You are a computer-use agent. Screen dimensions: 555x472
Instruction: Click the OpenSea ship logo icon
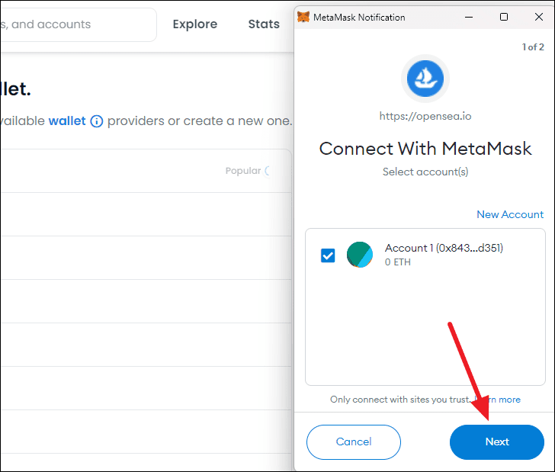click(425, 79)
